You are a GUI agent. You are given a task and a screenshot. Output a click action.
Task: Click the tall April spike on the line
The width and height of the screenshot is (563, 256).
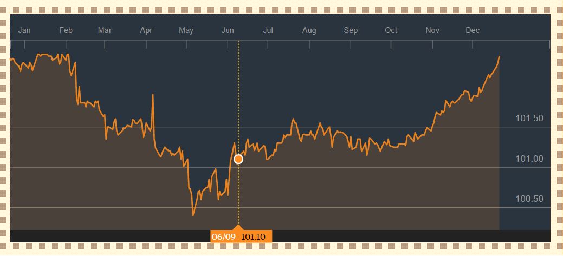coord(153,95)
